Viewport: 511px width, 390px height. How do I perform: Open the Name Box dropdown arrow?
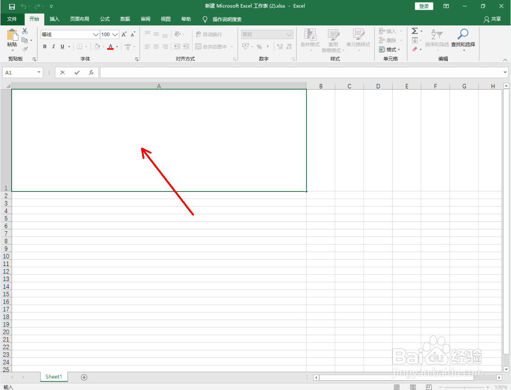(39, 72)
